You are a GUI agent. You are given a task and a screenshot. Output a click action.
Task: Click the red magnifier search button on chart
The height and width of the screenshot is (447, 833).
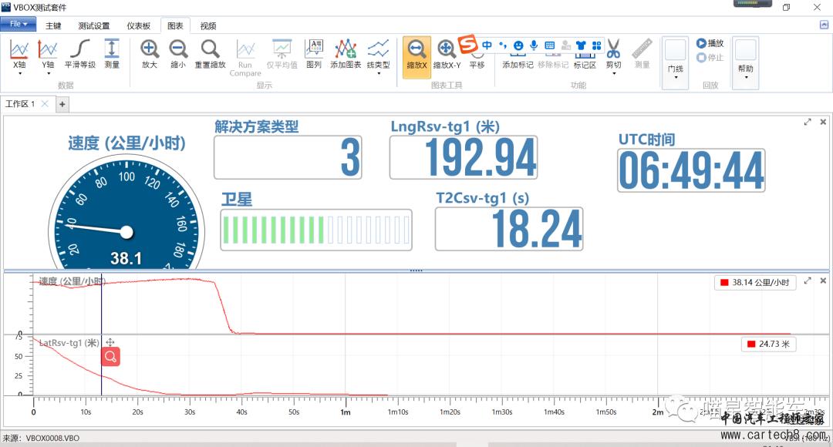coord(110,357)
